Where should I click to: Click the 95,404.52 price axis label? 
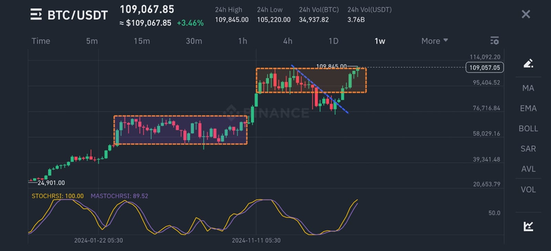tap(486, 83)
